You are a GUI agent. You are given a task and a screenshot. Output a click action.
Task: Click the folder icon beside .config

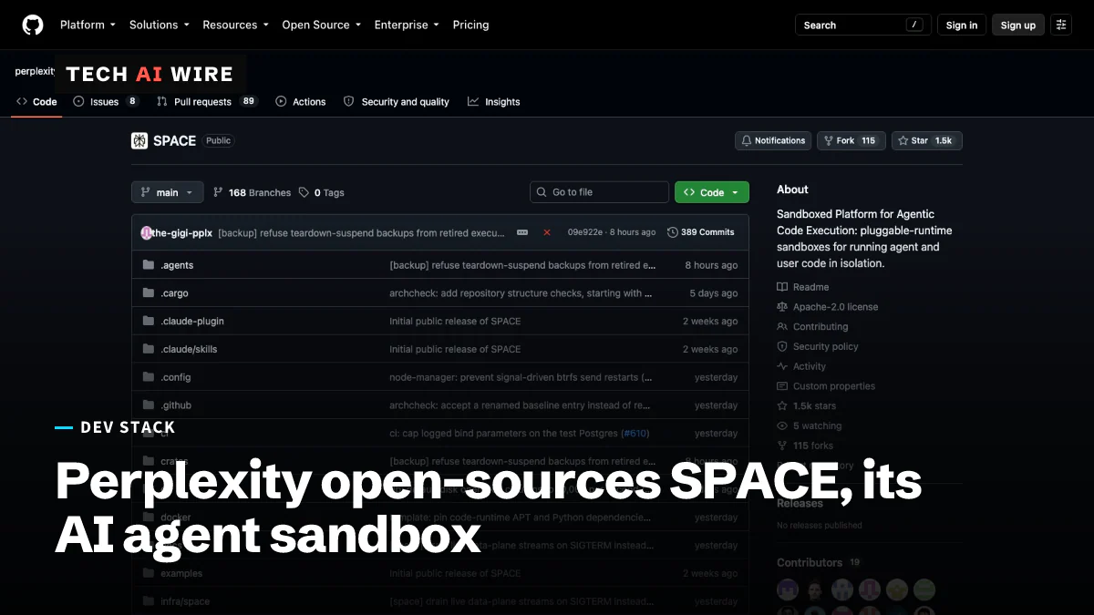(149, 377)
